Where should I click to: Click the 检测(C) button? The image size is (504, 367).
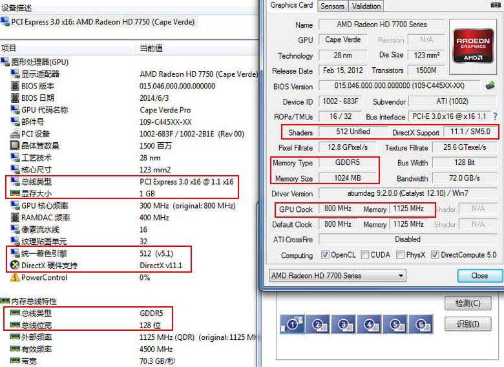(x=468, y=303)
